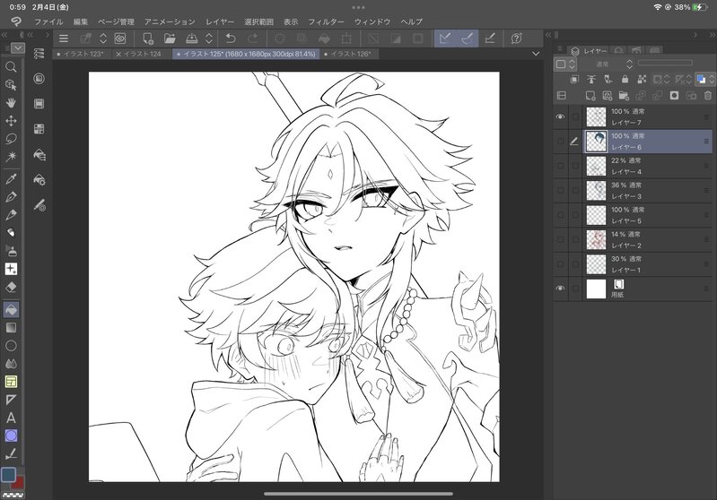Collapse left palette dock double-chevron
The height and width of the screenshot is (500, 717).
pyautogui.click(x=4, y=35)
